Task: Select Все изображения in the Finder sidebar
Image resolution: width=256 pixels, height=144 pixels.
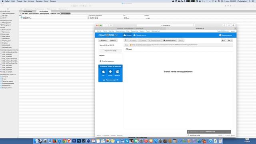Action: pyautogui.click(x=8, y=83)
